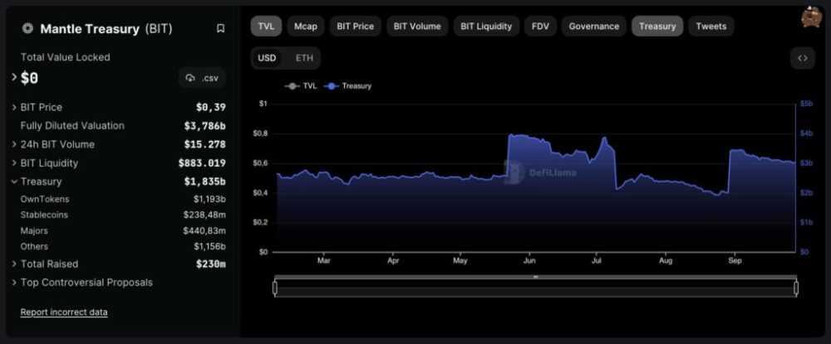831x344 pixels.
Task: Toggle the FDV chart metric
Action: 540,26
